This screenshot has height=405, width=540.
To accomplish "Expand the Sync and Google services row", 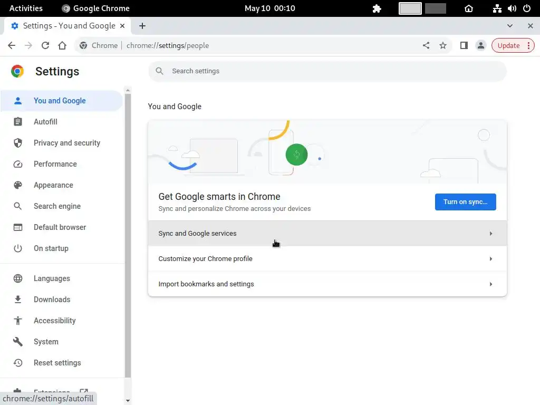I will [327, 234].
